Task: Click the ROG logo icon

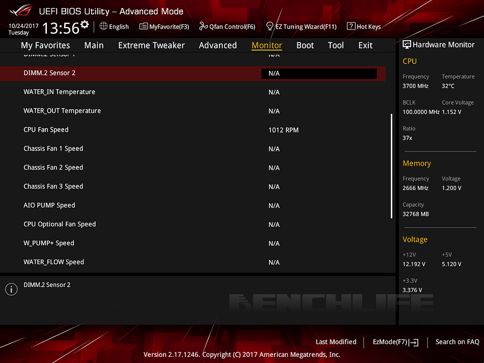Action: click(x=21, y=11)
